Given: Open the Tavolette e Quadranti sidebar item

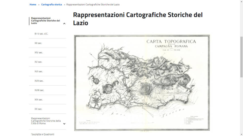Looking at the screenshot, I should pyautogui.click(x=43, y=134).
